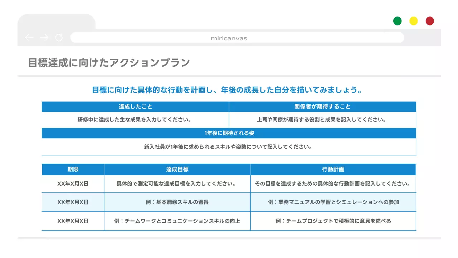The height and width of the screenshot is (258, 458).
Task: Click the page reload icon
Action: (59, 38)
